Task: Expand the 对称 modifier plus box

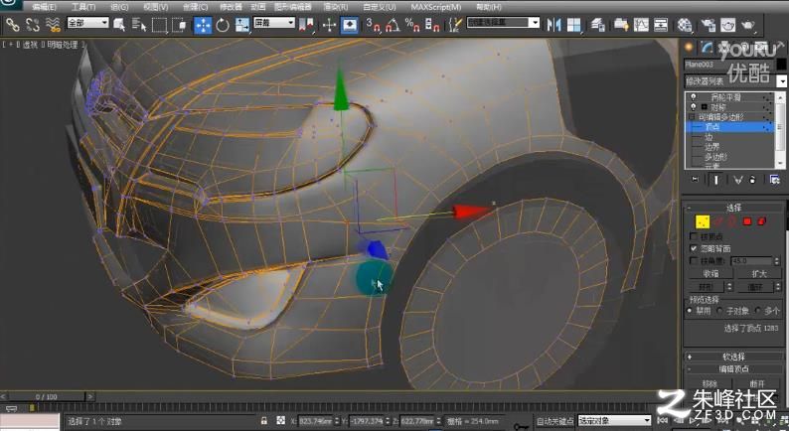Action: [705, 107]
